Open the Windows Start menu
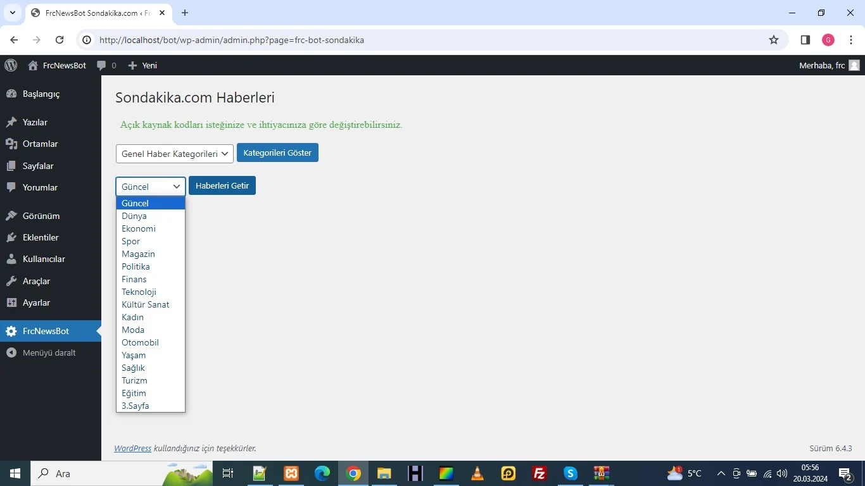 [15, 473]
